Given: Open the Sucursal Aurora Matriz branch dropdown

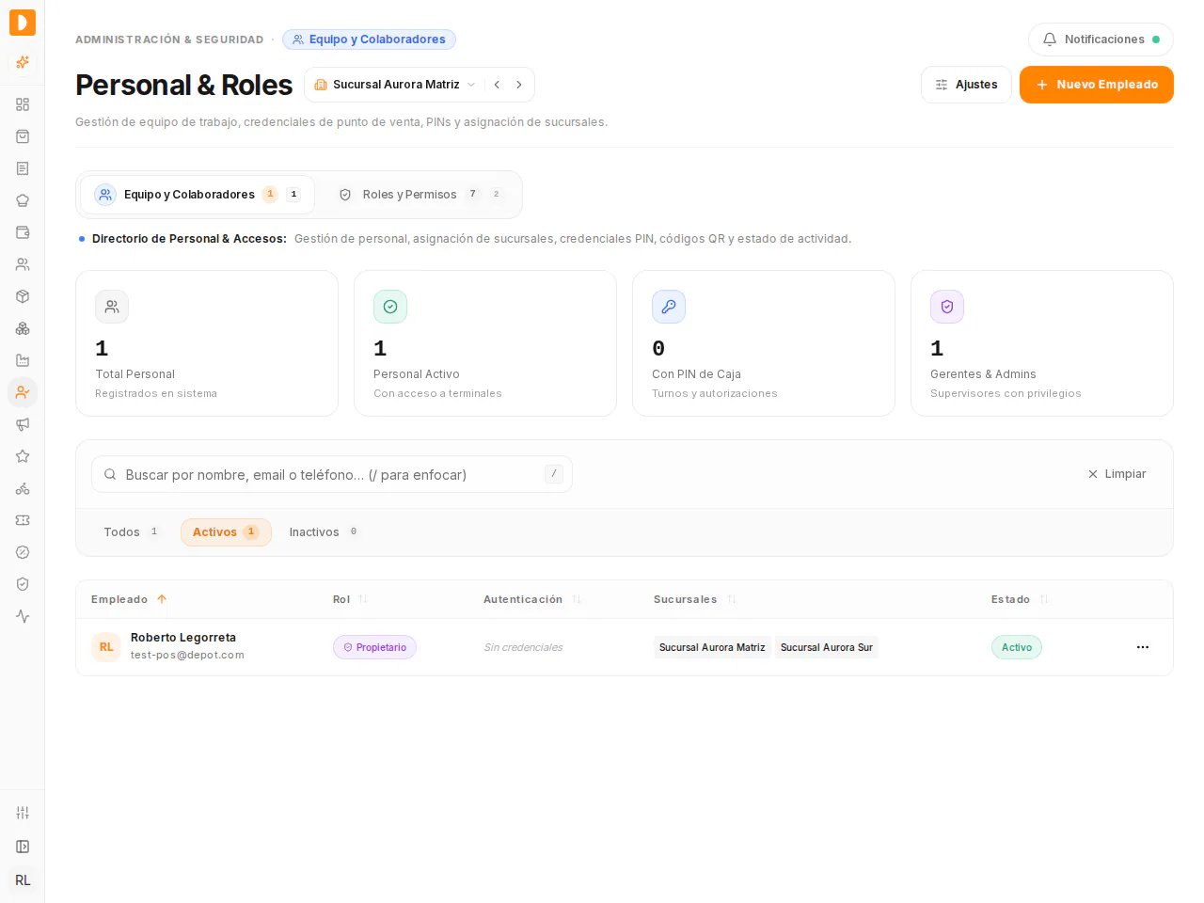Looking at the screenshot, I should tap(395, 85).
